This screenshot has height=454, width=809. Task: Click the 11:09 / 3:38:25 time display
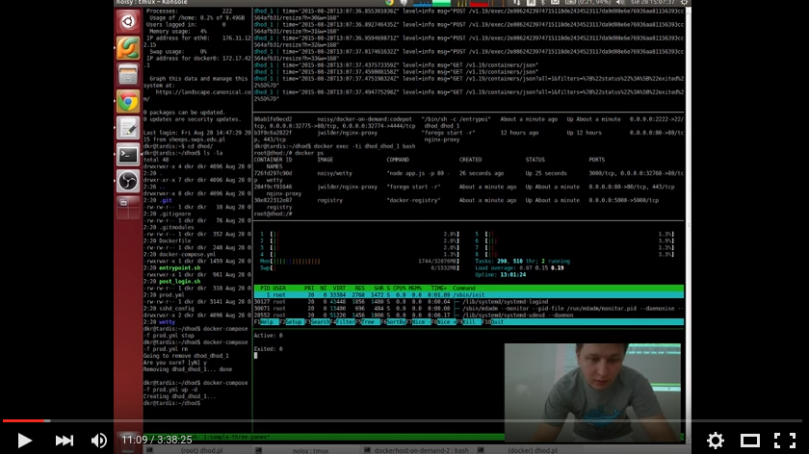point(156,440)
